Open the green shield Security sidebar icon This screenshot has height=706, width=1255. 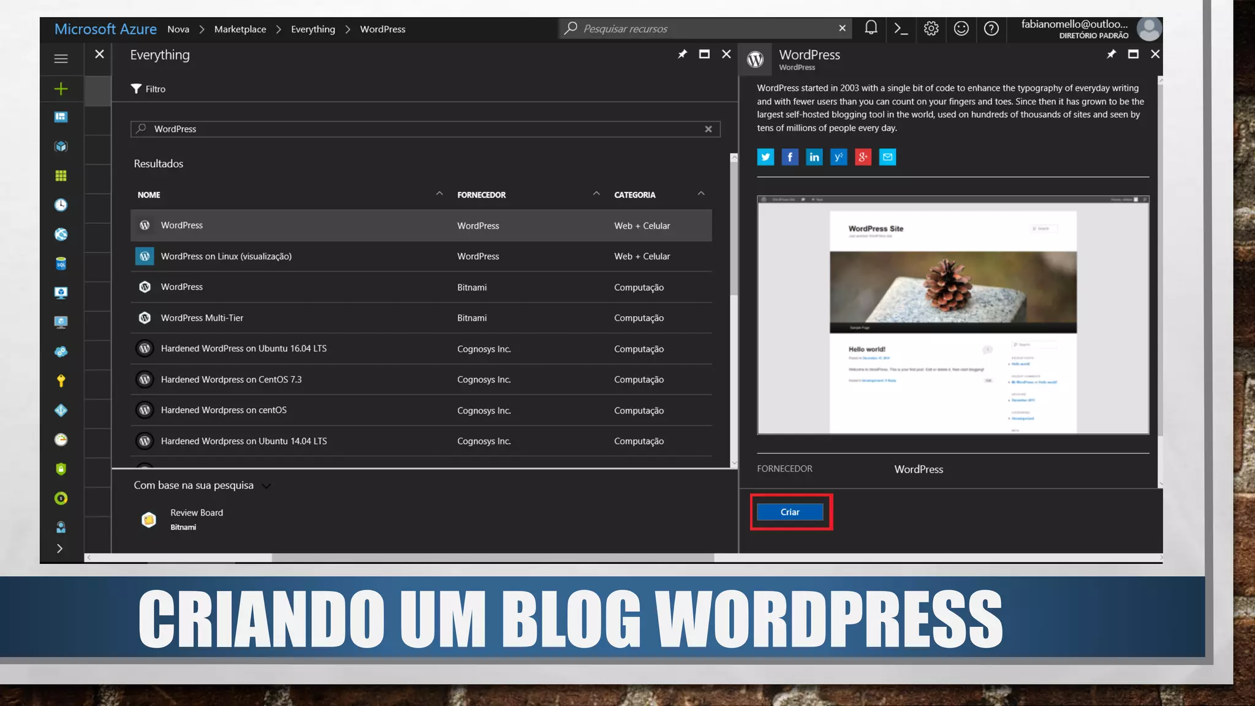coord(61,469)
